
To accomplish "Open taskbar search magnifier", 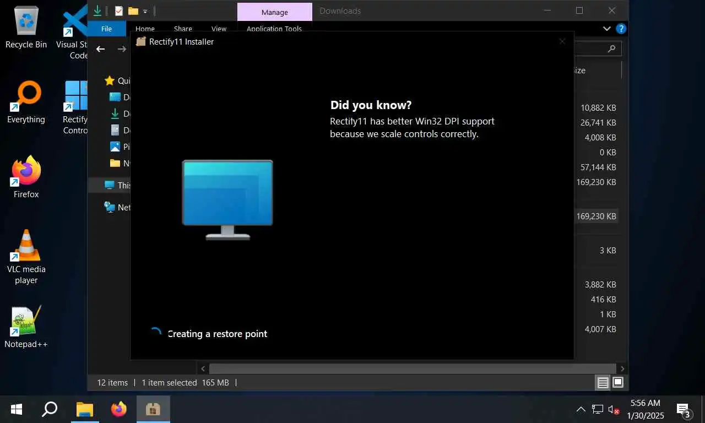I will click(50, 409).
